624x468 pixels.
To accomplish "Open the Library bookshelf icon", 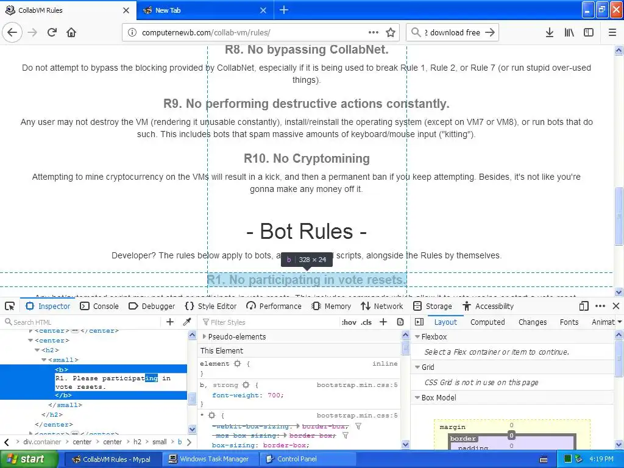I will [x=569, y=33].
